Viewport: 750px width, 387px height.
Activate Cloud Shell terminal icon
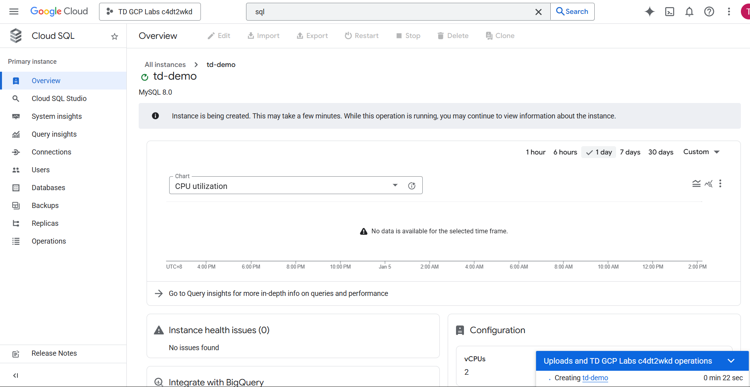[x=670, y=11]
